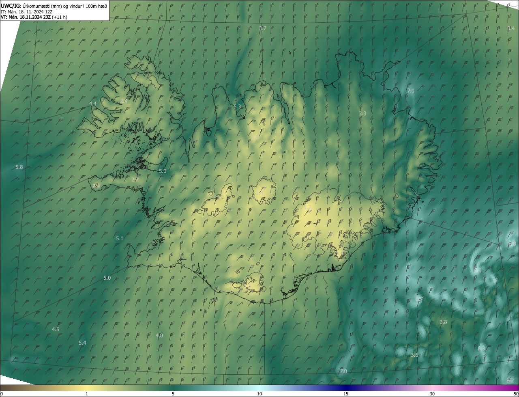Viewport: 519px width, 397px height.
Task: Click the 4.4 value beside the Westfjords
Action: [x=93, y=104]
